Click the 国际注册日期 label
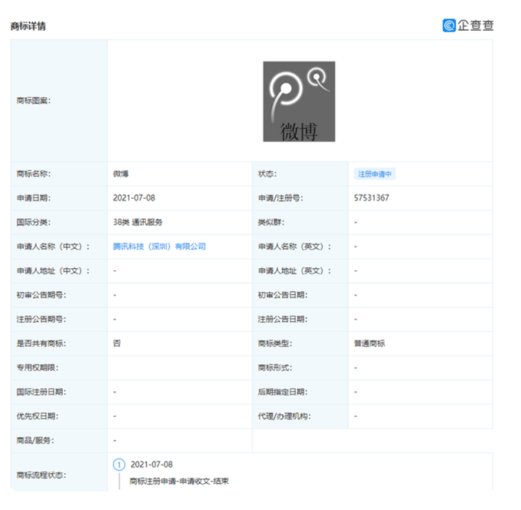 click(41, 392)
